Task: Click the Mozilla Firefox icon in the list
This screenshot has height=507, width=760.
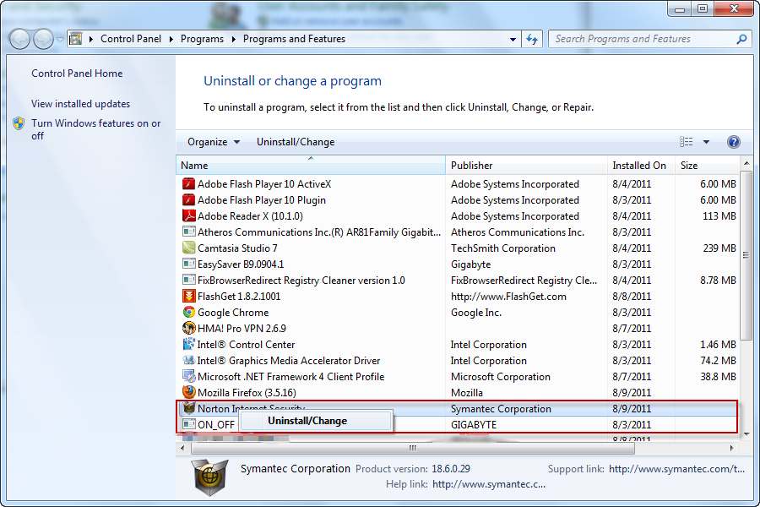Action: pos(188,392)
